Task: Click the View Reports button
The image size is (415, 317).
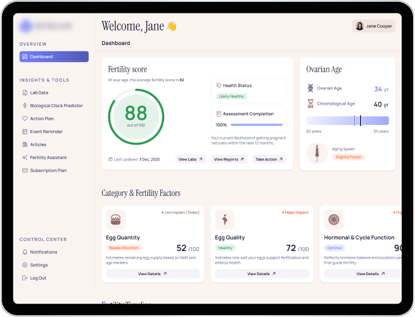Action: point(229,159)
